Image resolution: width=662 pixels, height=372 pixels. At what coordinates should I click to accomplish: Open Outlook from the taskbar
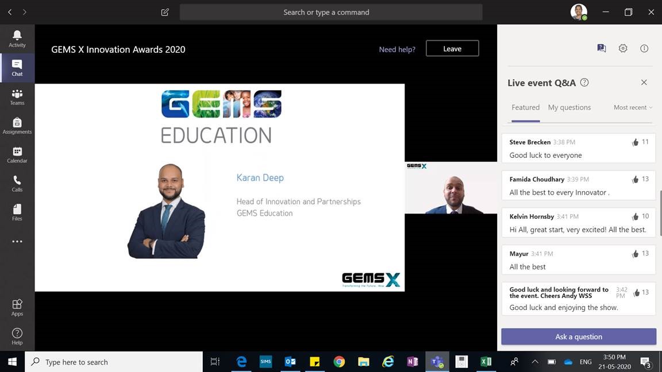(290, 362)
